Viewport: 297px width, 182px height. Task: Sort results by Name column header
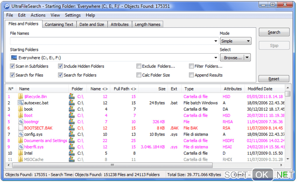pyautogui.click(x=43, y=89)
